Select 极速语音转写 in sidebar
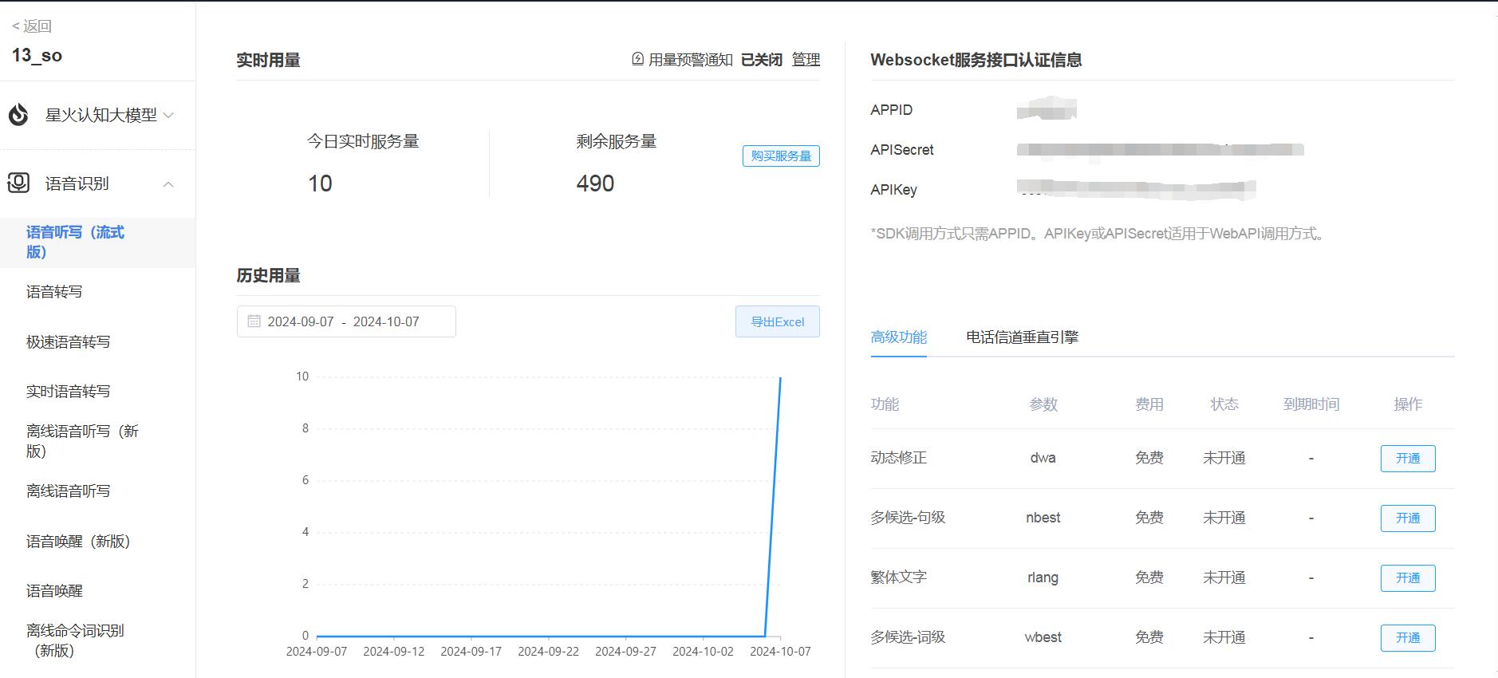The image size is (1498, 678). click(68, 342)
